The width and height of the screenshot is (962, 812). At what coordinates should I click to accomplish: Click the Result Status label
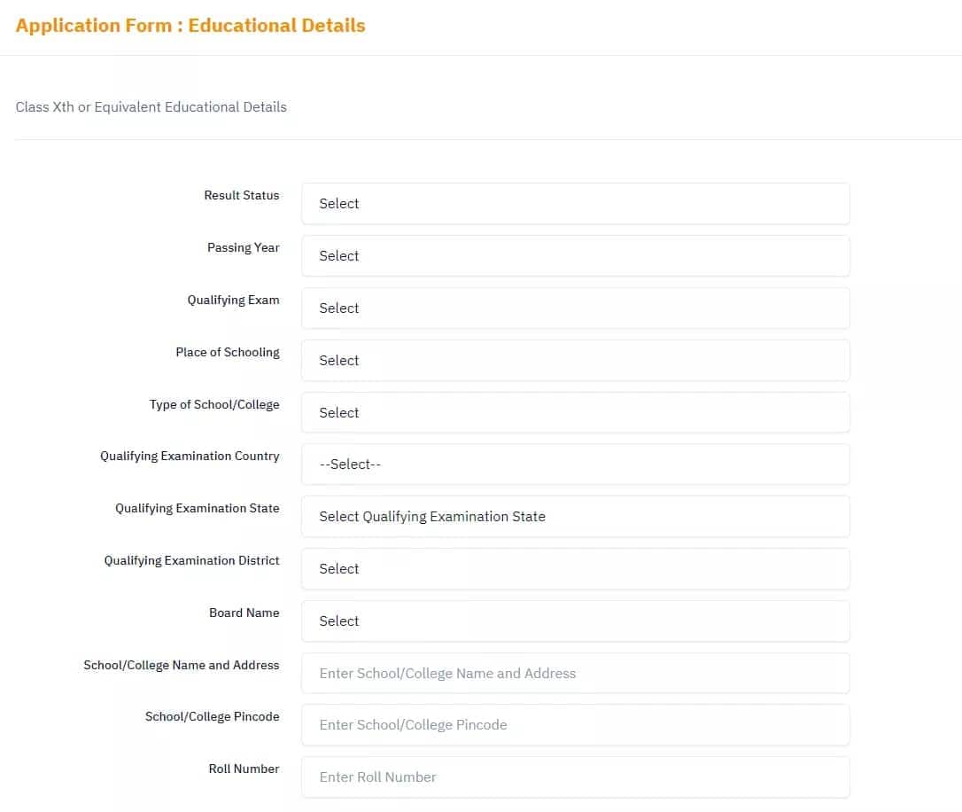[x=242, y=195]
